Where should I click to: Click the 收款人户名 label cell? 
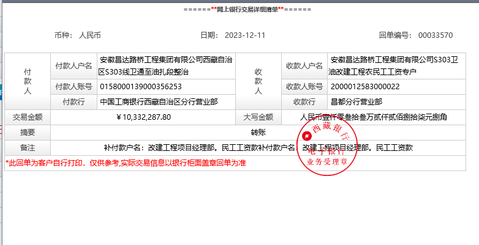(x=304, y=66)
